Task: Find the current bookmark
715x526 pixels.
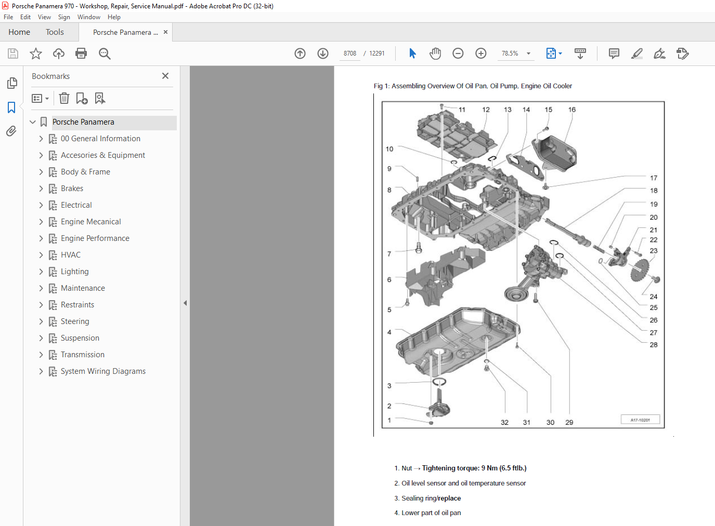Action: click(x=100, y=98)
